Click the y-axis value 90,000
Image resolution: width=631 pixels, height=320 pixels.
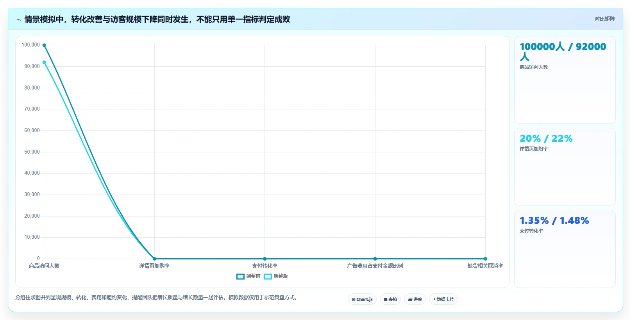pyautogui.click(x=32, y=66)
